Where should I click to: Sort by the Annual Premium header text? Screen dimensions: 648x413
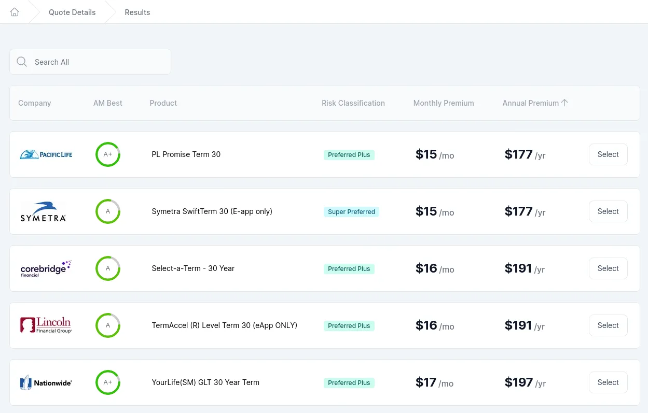coord(531,103)
